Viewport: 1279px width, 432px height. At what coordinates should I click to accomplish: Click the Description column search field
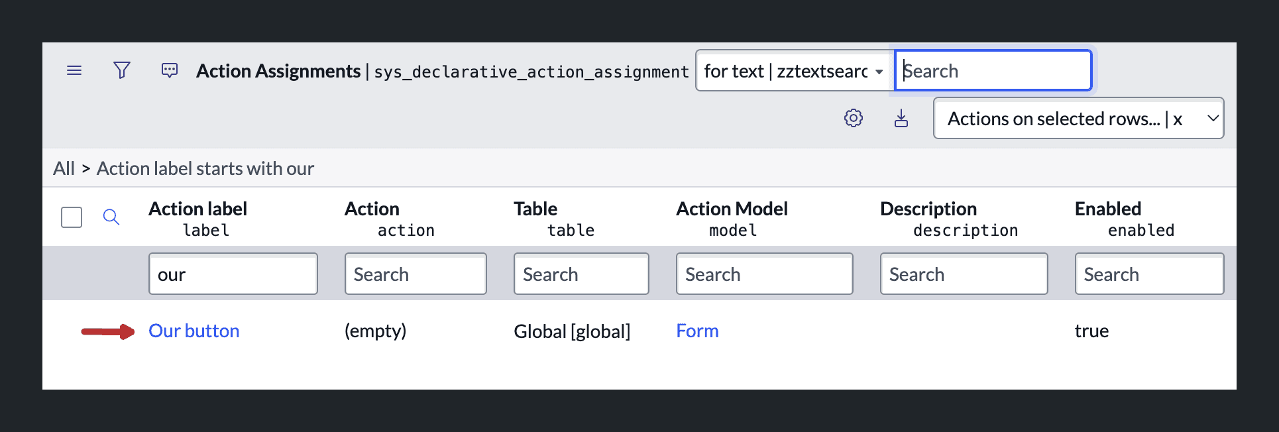(964, 274)
